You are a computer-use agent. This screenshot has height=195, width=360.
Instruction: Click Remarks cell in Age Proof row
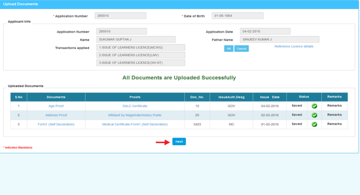point(334,105)
